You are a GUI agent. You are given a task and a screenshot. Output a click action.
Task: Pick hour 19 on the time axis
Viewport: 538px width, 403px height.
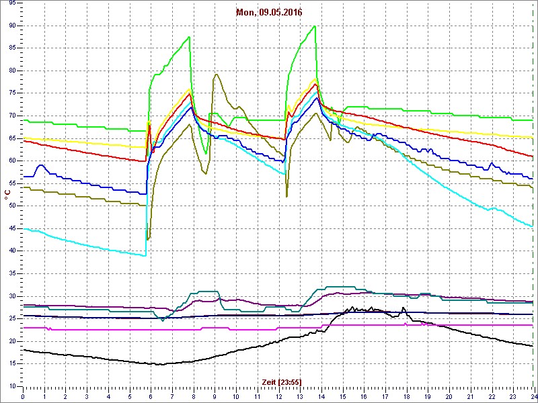(x=428, y=397)
